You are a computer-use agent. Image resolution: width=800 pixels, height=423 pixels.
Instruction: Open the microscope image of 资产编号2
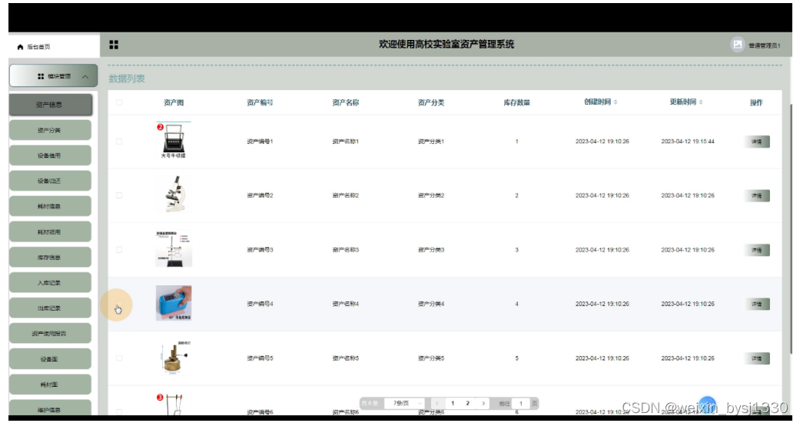174,195
